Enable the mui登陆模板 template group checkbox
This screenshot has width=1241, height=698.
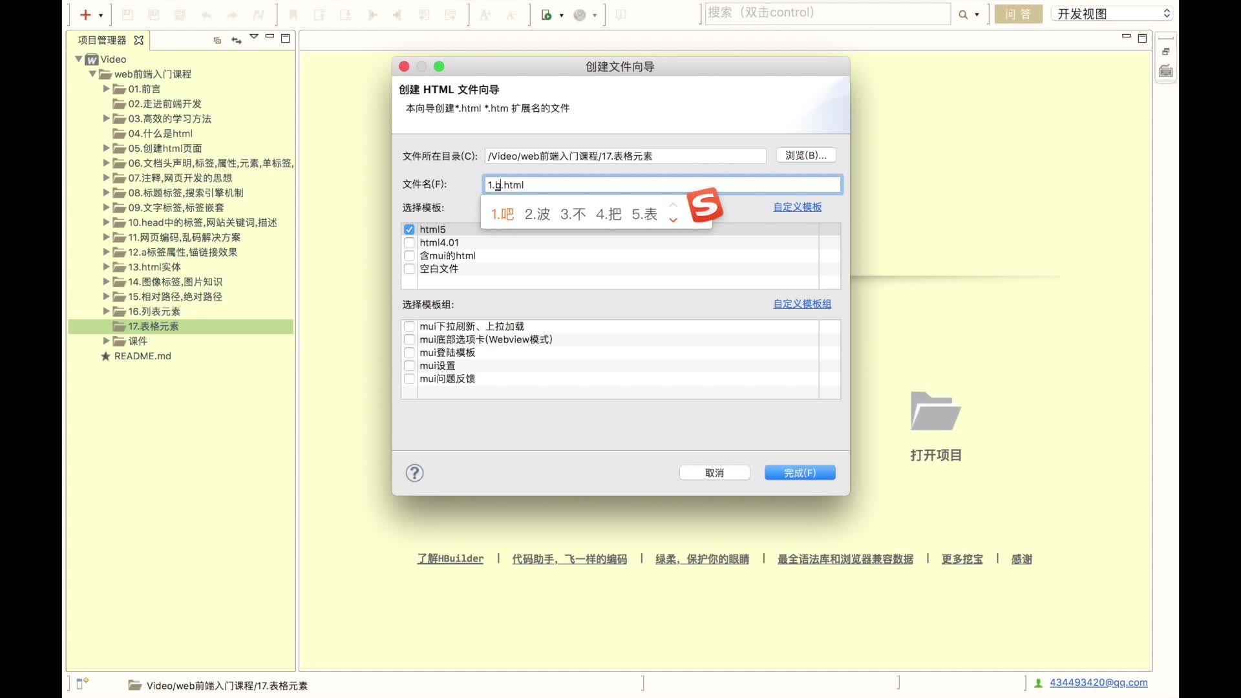click(409, 352)
